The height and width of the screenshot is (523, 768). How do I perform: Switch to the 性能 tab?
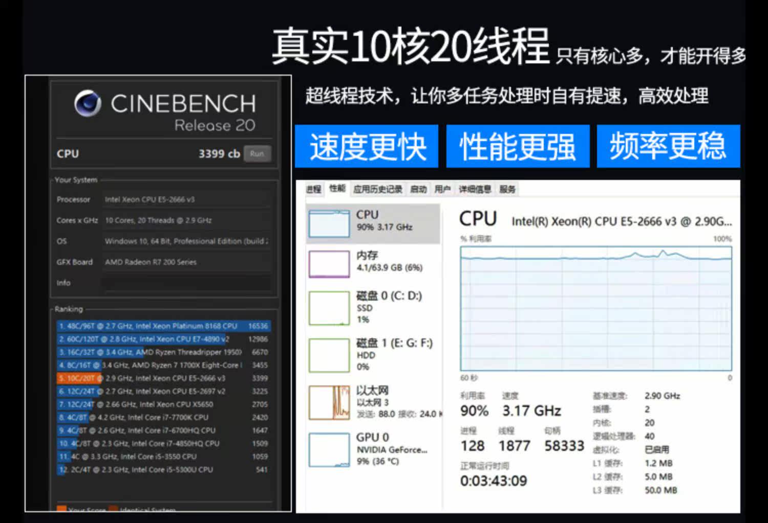tap(337, 189)
